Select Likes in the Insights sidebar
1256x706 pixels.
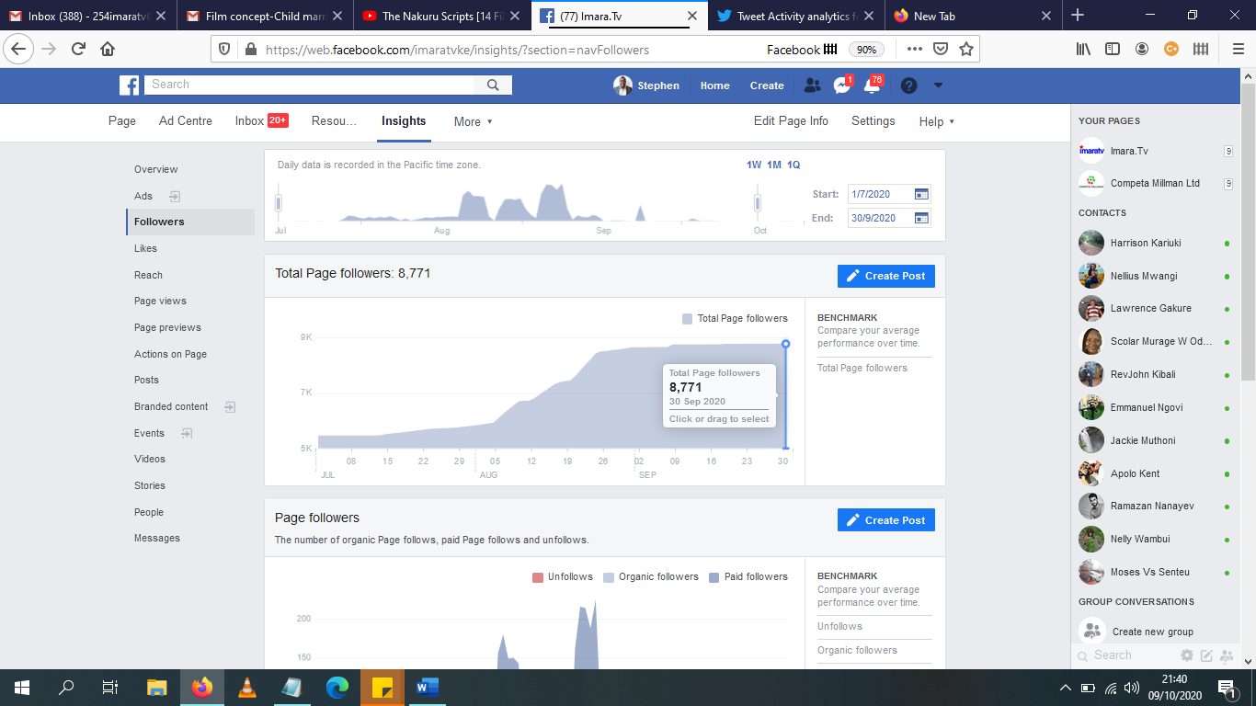145,248
